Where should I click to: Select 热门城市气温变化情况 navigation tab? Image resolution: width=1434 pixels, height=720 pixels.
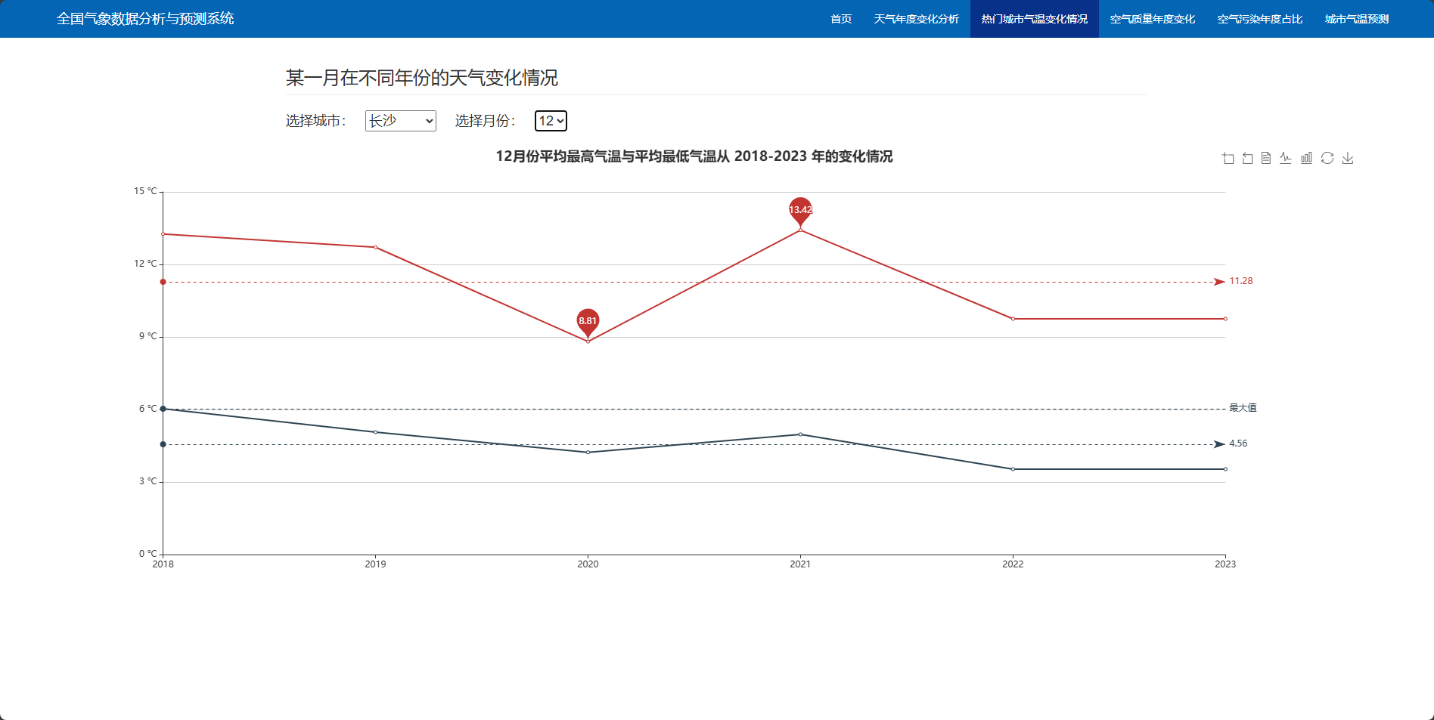pos(1035,19)
